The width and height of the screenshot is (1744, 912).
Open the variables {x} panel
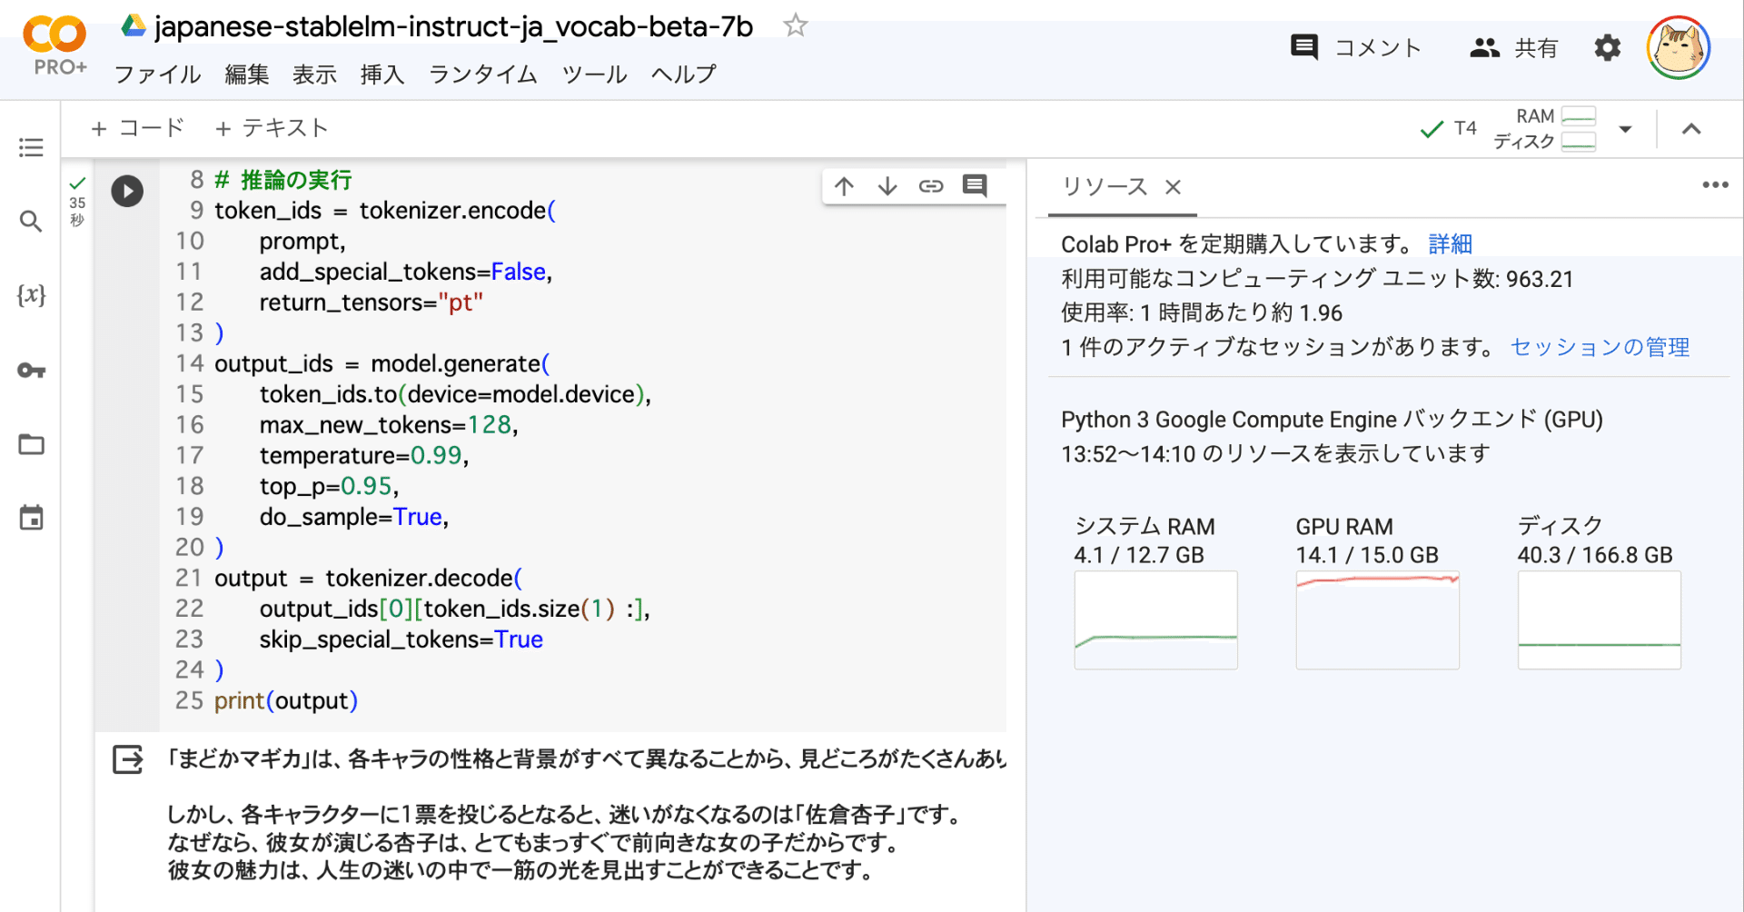tap(31, 294)
